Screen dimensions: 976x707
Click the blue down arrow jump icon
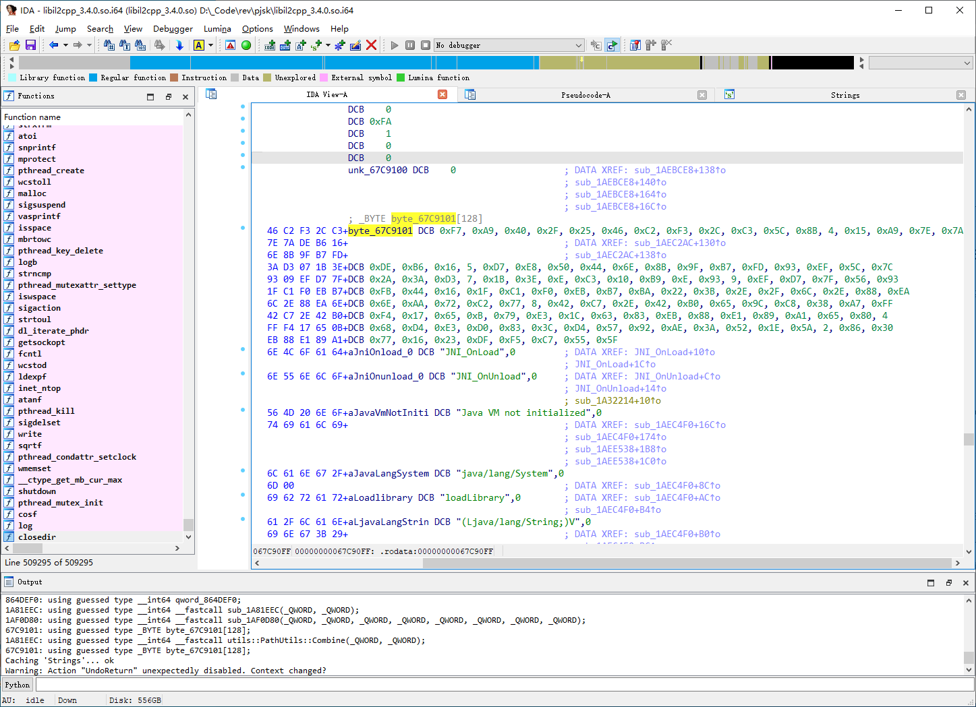coord(179,45)
